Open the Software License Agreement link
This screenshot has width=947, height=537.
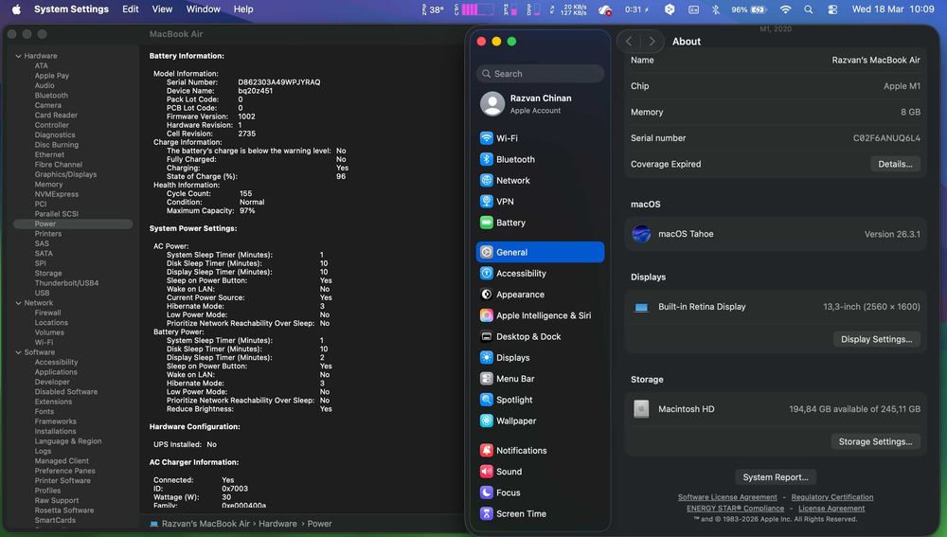point(727,497)
